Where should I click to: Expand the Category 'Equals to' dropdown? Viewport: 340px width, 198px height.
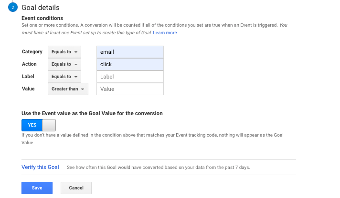(64, 52)
